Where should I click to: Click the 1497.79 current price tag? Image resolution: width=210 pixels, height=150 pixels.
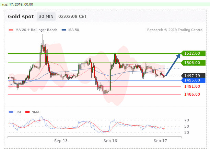[x=193, y=76]
